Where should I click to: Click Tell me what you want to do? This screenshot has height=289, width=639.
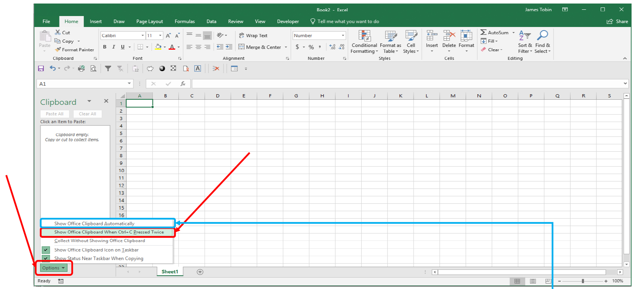pyautogui.click(x=345, y=22)
